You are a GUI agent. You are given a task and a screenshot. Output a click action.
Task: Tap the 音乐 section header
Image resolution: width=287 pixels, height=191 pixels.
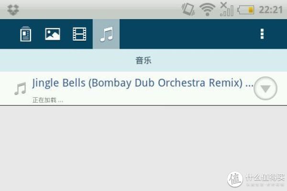[x=143, y=60]
